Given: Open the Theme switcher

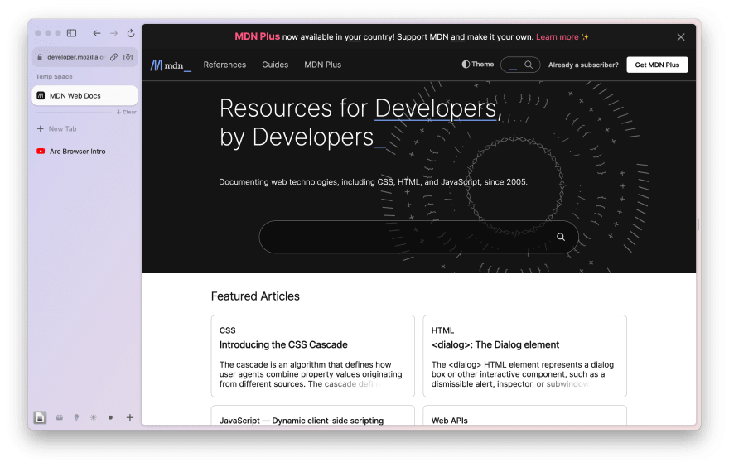Looking at the screenshot, I should click(477, 65).
